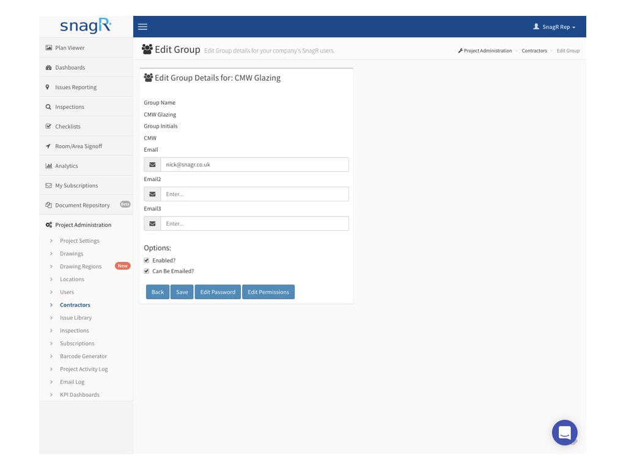
Task: Open Contractors breadcrumb link
Action: click(x=534, y=51)
